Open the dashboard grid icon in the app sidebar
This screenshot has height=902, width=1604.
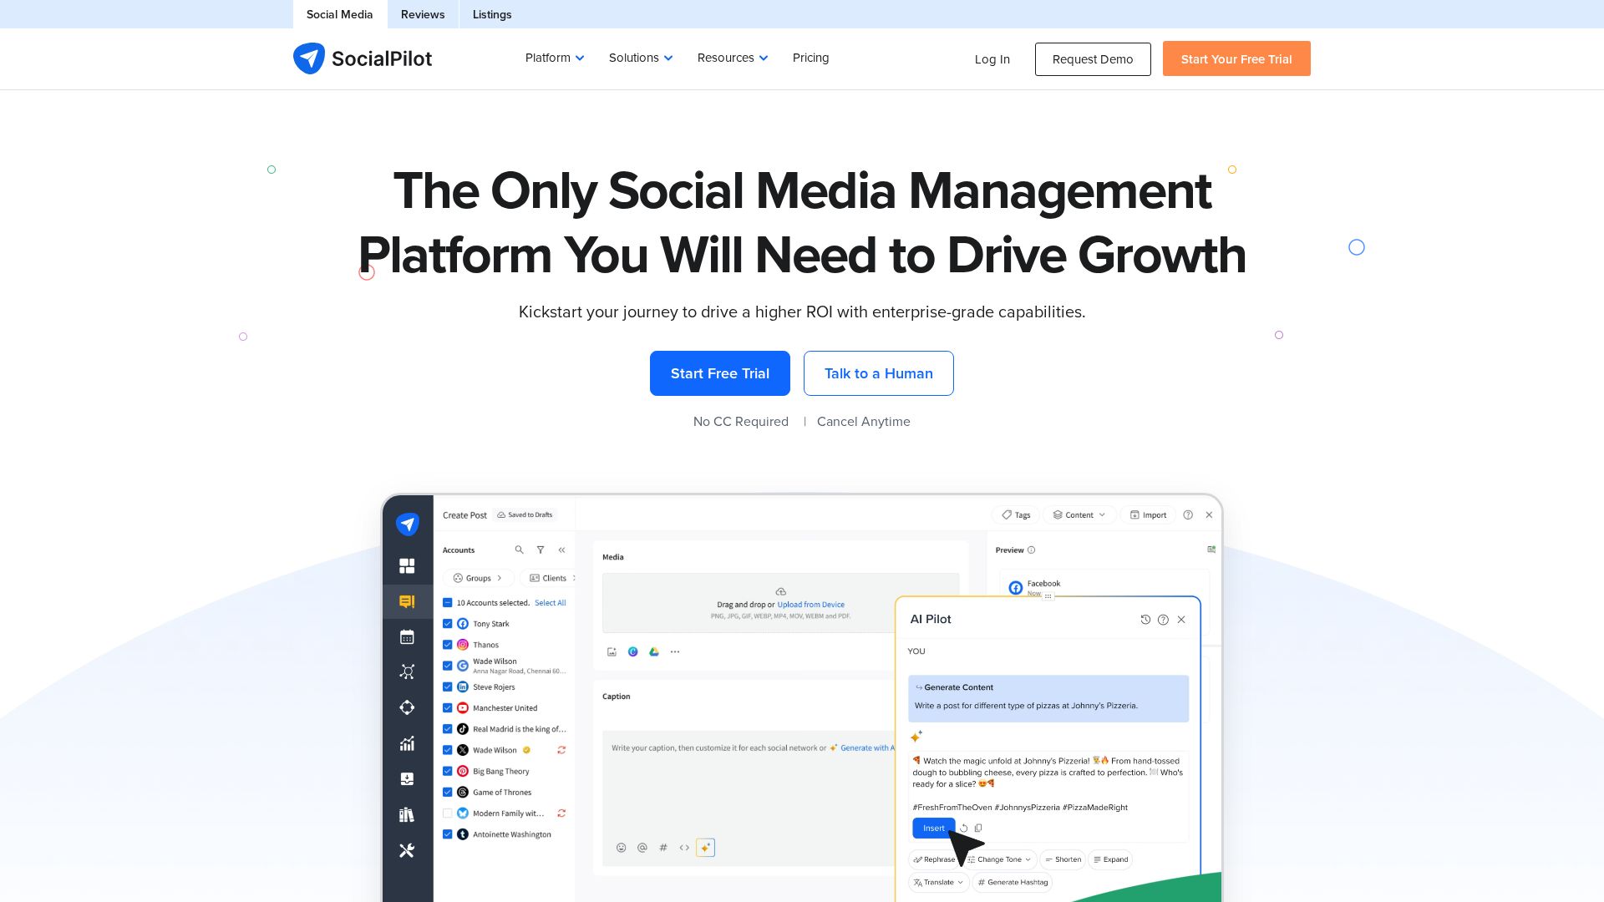(407, 566)
